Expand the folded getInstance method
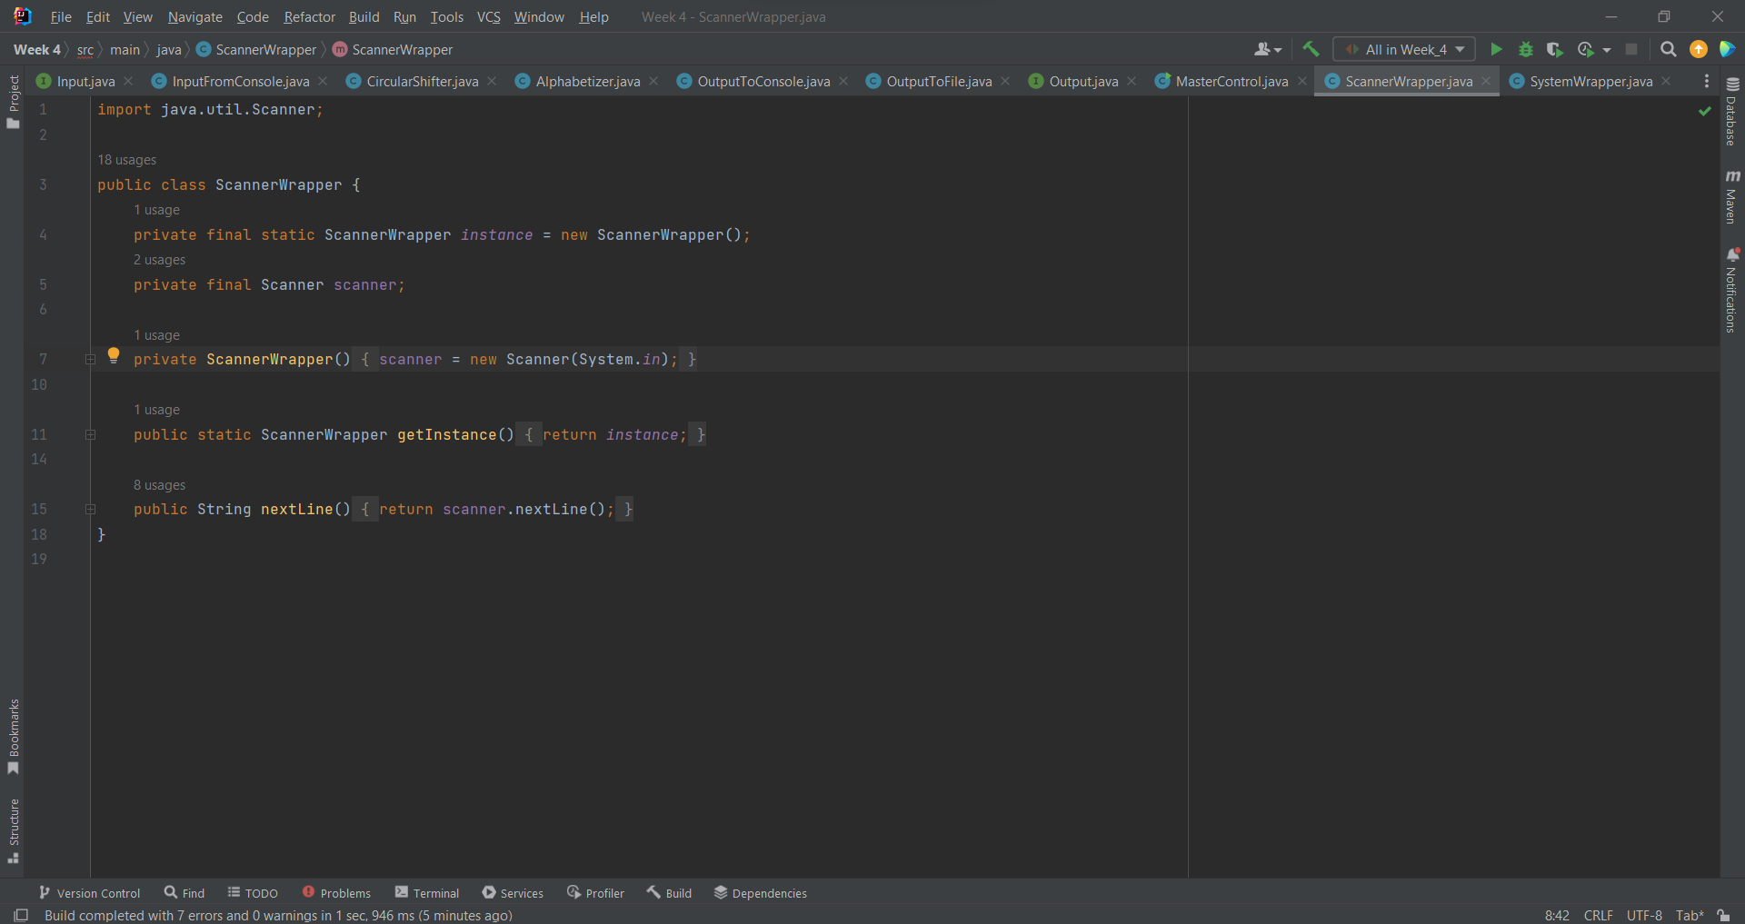 [x=91, y=435]
